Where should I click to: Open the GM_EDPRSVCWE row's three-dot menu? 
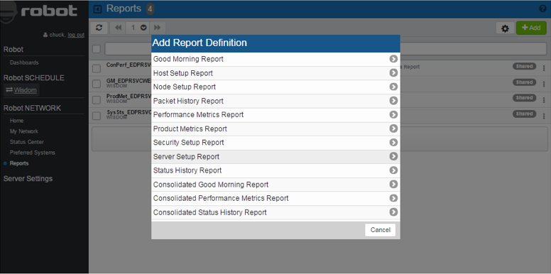pyautogui.click(x=544, y=84)
